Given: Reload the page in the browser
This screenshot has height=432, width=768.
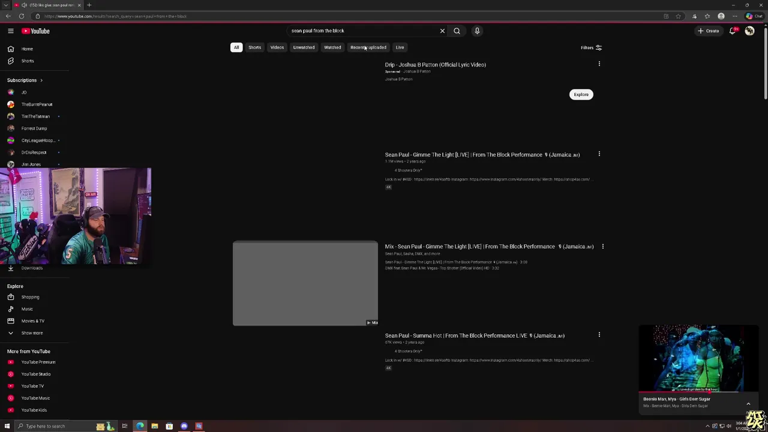Looking at the screenshot, I should tap(22, 16).
